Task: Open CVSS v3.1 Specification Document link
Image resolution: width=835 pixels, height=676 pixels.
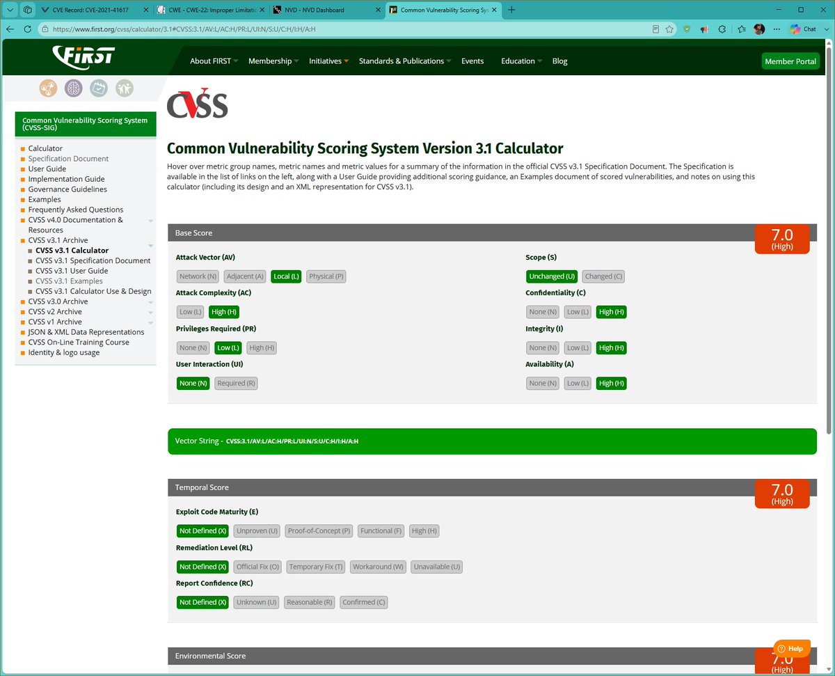Action: tap(93, 260)
